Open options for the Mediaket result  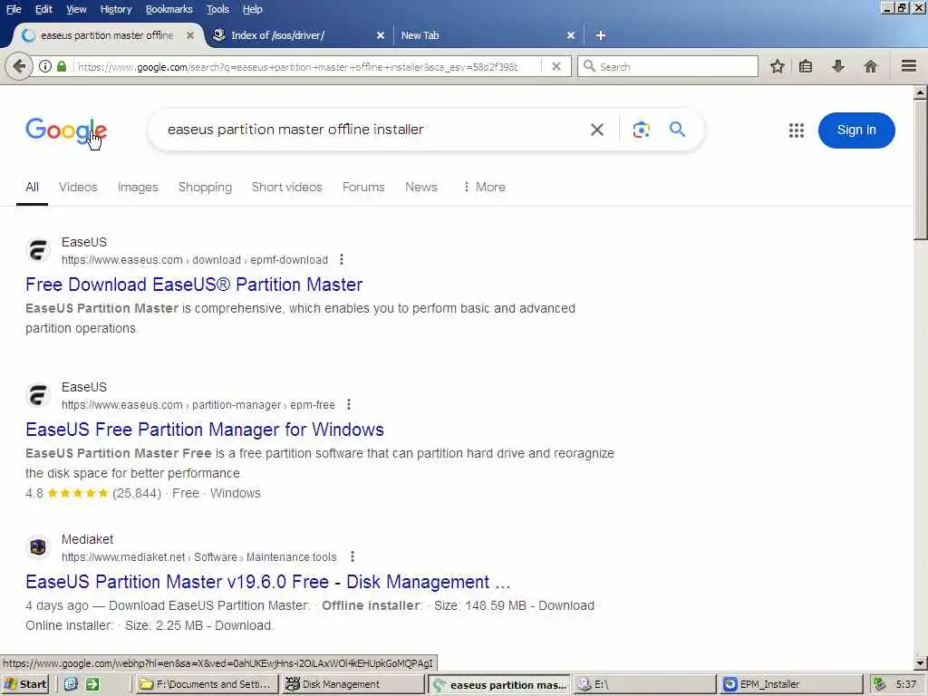(x=353, y=556)
